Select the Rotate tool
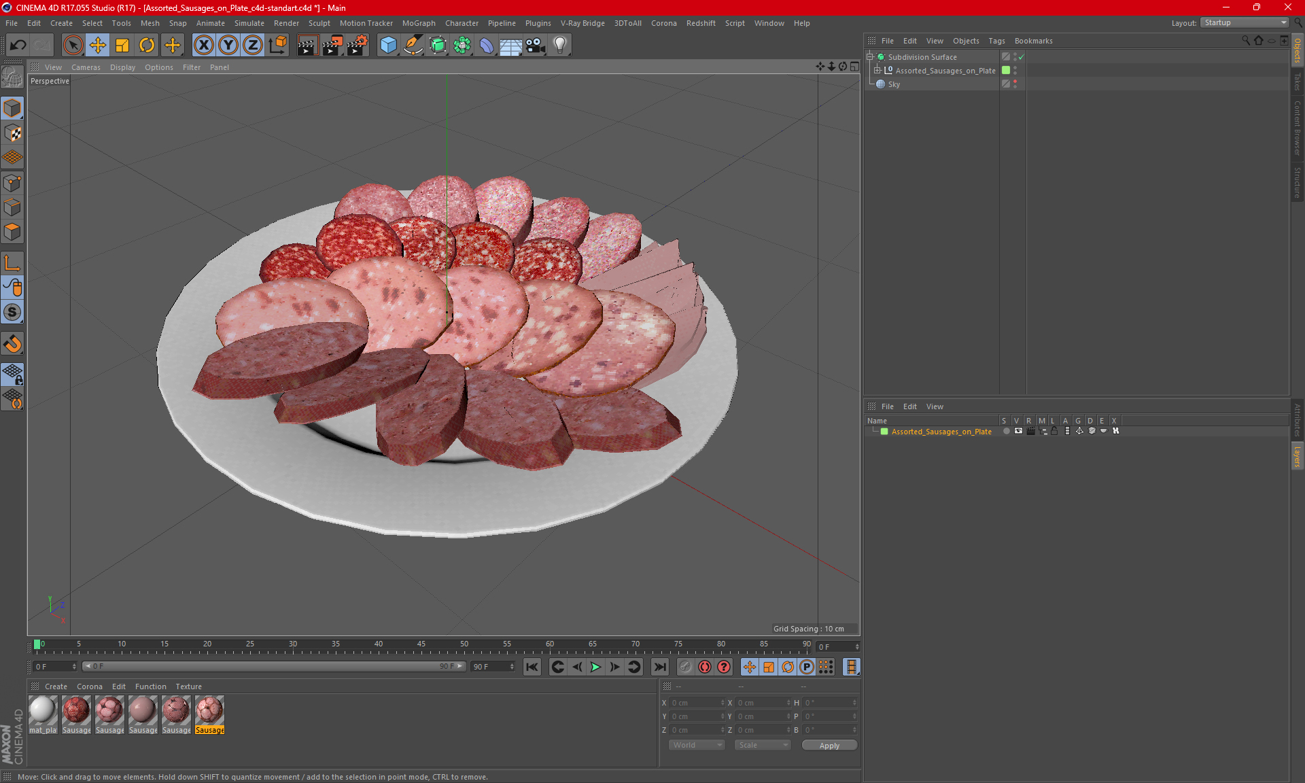Screen dimensions: 1305x783 point(147,46)
